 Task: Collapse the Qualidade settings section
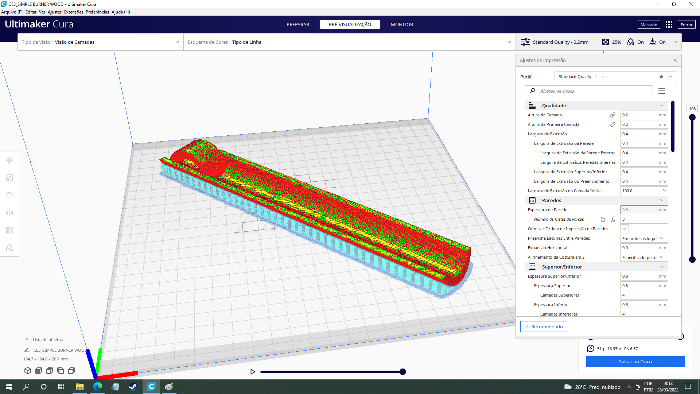click(661, 105)
